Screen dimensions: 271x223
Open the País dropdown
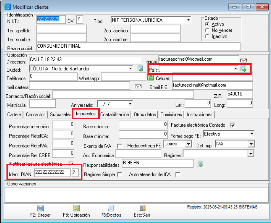tap(235, 69)
